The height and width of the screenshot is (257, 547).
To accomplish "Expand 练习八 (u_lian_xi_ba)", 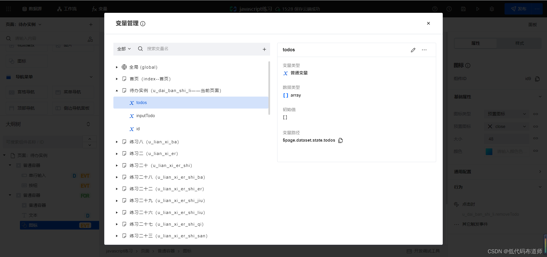I will (x=117, y=142).
